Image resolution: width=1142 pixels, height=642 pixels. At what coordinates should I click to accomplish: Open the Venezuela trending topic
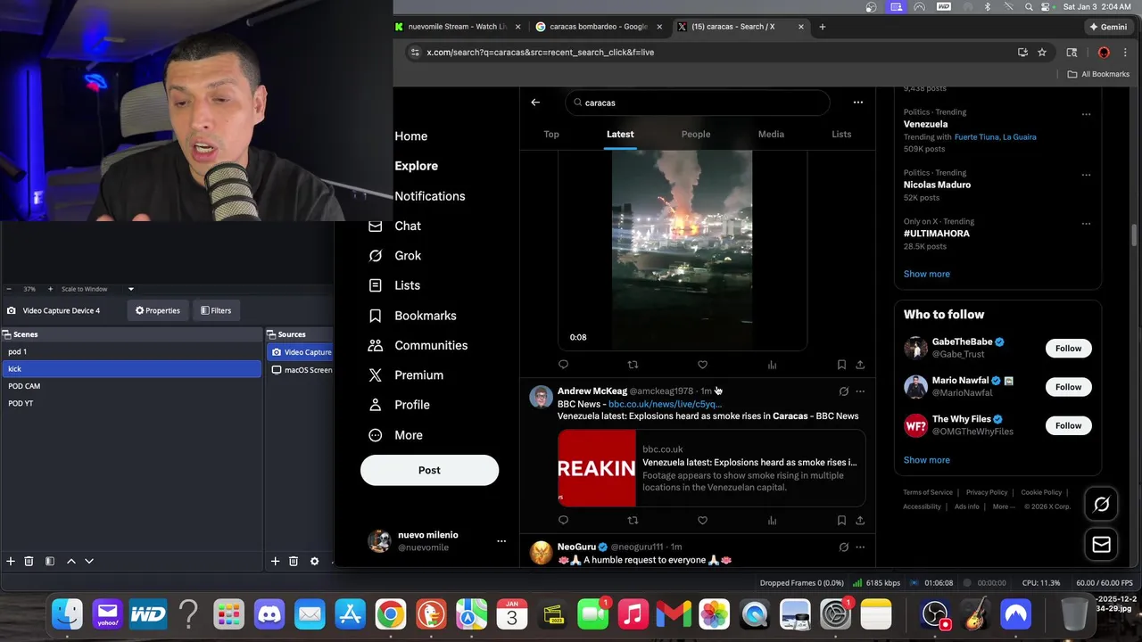coord(925,124)
